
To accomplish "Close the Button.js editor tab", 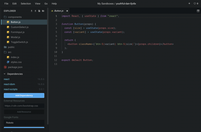I will (67, 11).
